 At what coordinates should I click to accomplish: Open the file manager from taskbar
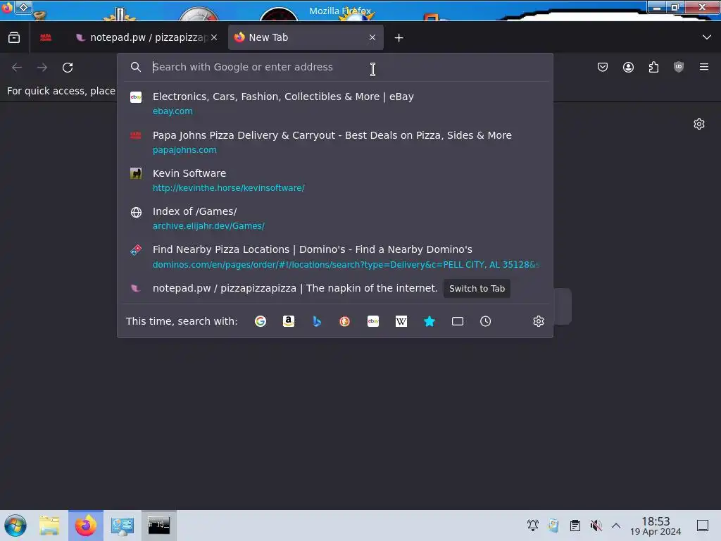[49, 526]
